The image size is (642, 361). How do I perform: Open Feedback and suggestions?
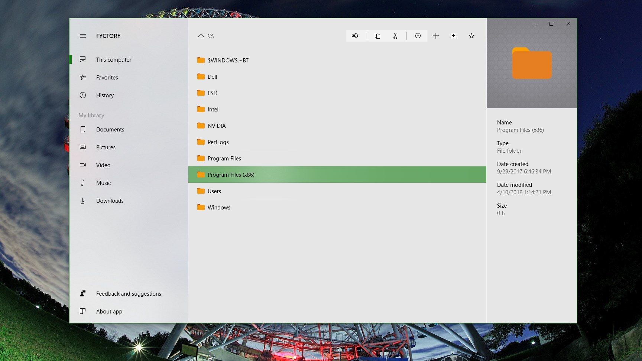[x=129, y=293]
